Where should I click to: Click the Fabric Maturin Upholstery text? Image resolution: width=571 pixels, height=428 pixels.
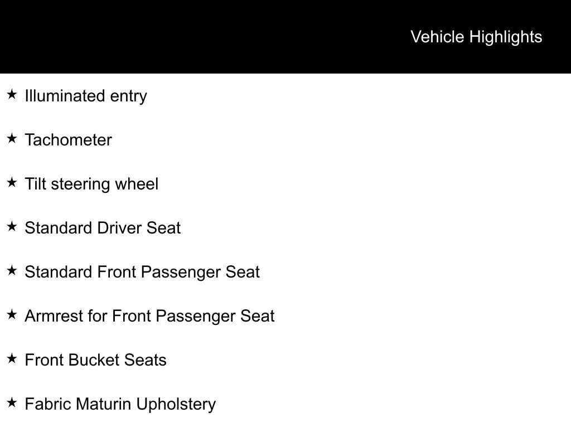[x=120, y=404]
